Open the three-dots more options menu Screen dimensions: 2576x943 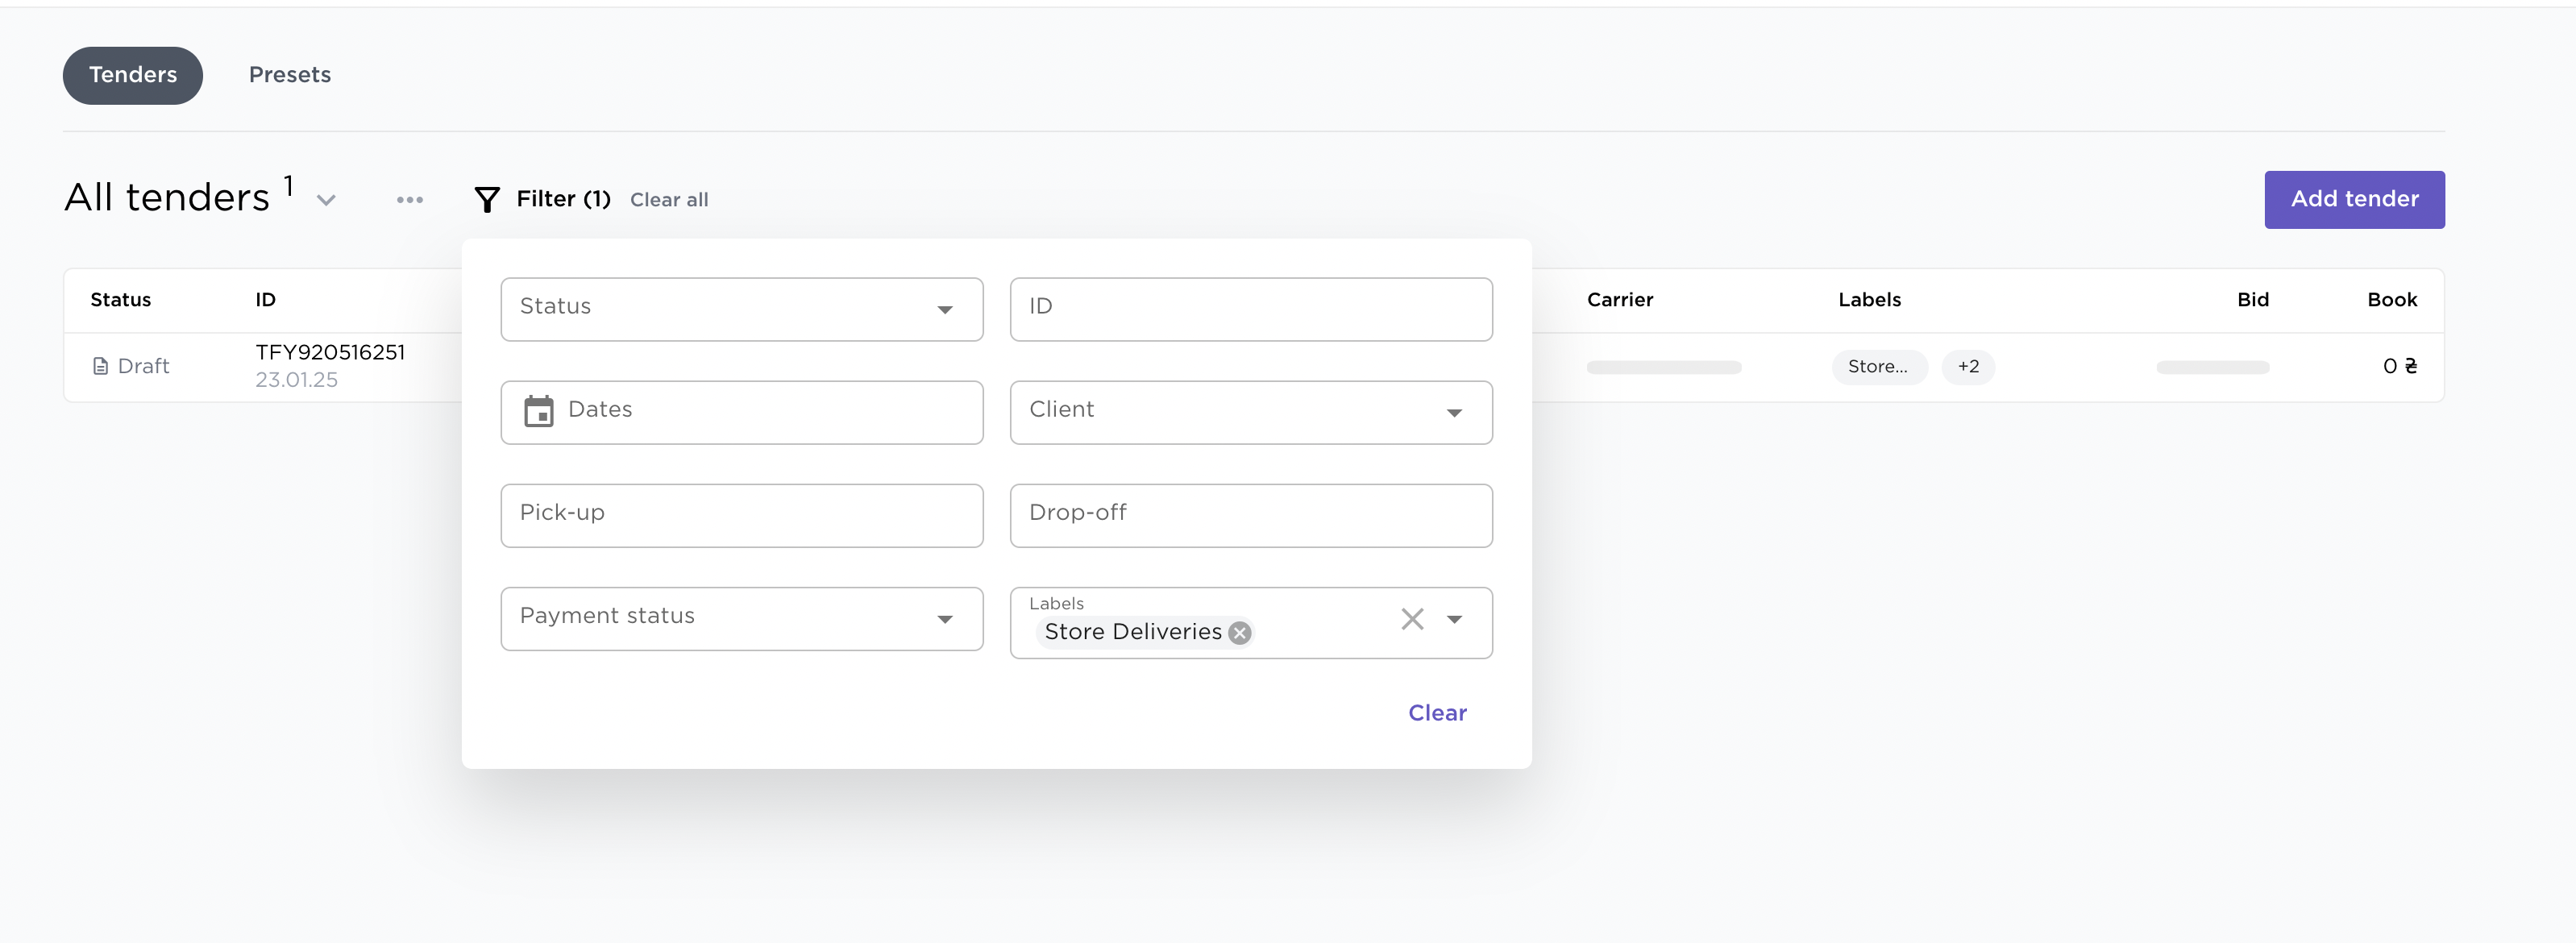pyautogui.click(x=409, y=200)
